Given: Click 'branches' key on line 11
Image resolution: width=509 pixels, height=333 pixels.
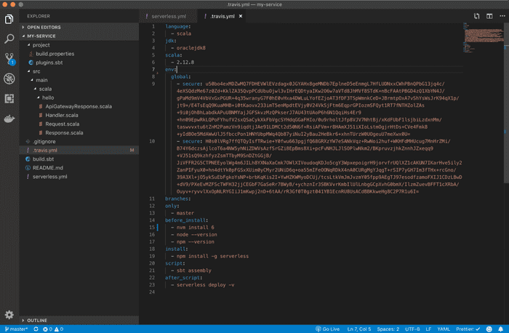Looking at the screenshot, I should 177,199.
